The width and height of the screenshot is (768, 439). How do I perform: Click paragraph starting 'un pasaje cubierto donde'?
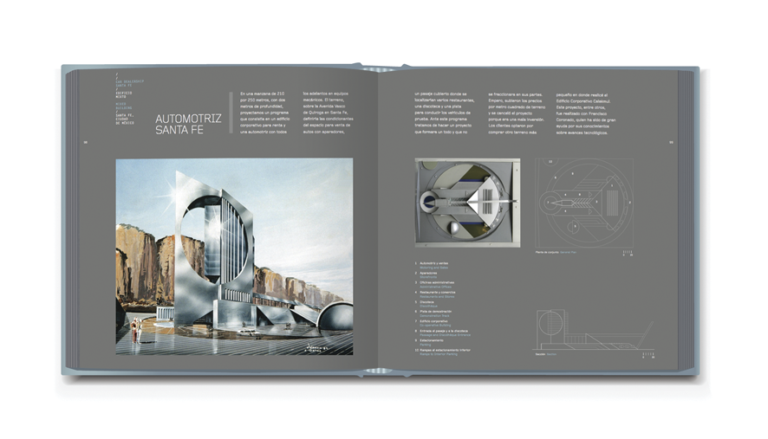(445, 113)
